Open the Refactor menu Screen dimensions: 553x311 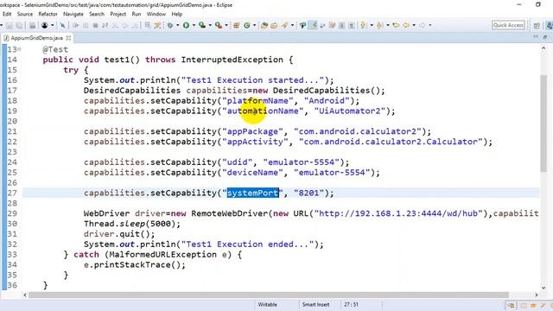click(48, 14)
